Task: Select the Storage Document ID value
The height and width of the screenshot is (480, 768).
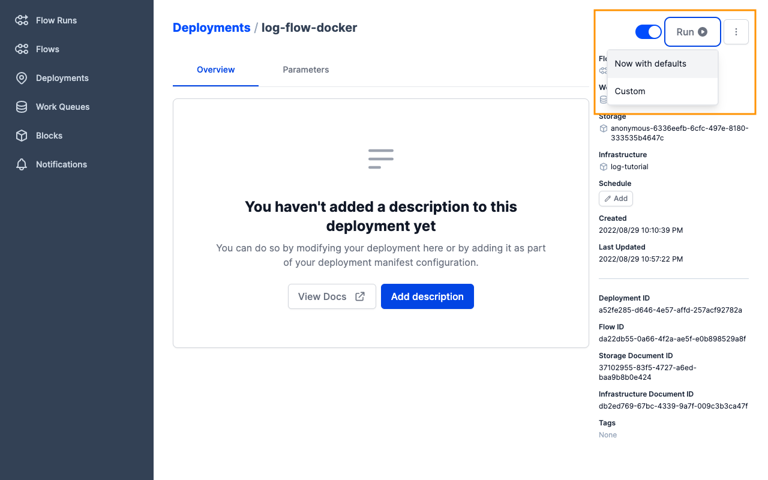Action: tap(648, 373)
